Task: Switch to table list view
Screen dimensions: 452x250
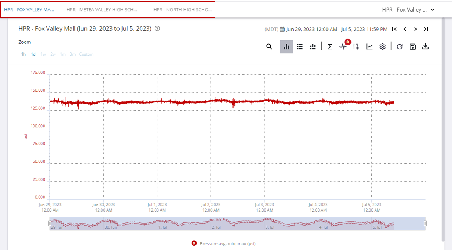Action: (x=300, y=47)
